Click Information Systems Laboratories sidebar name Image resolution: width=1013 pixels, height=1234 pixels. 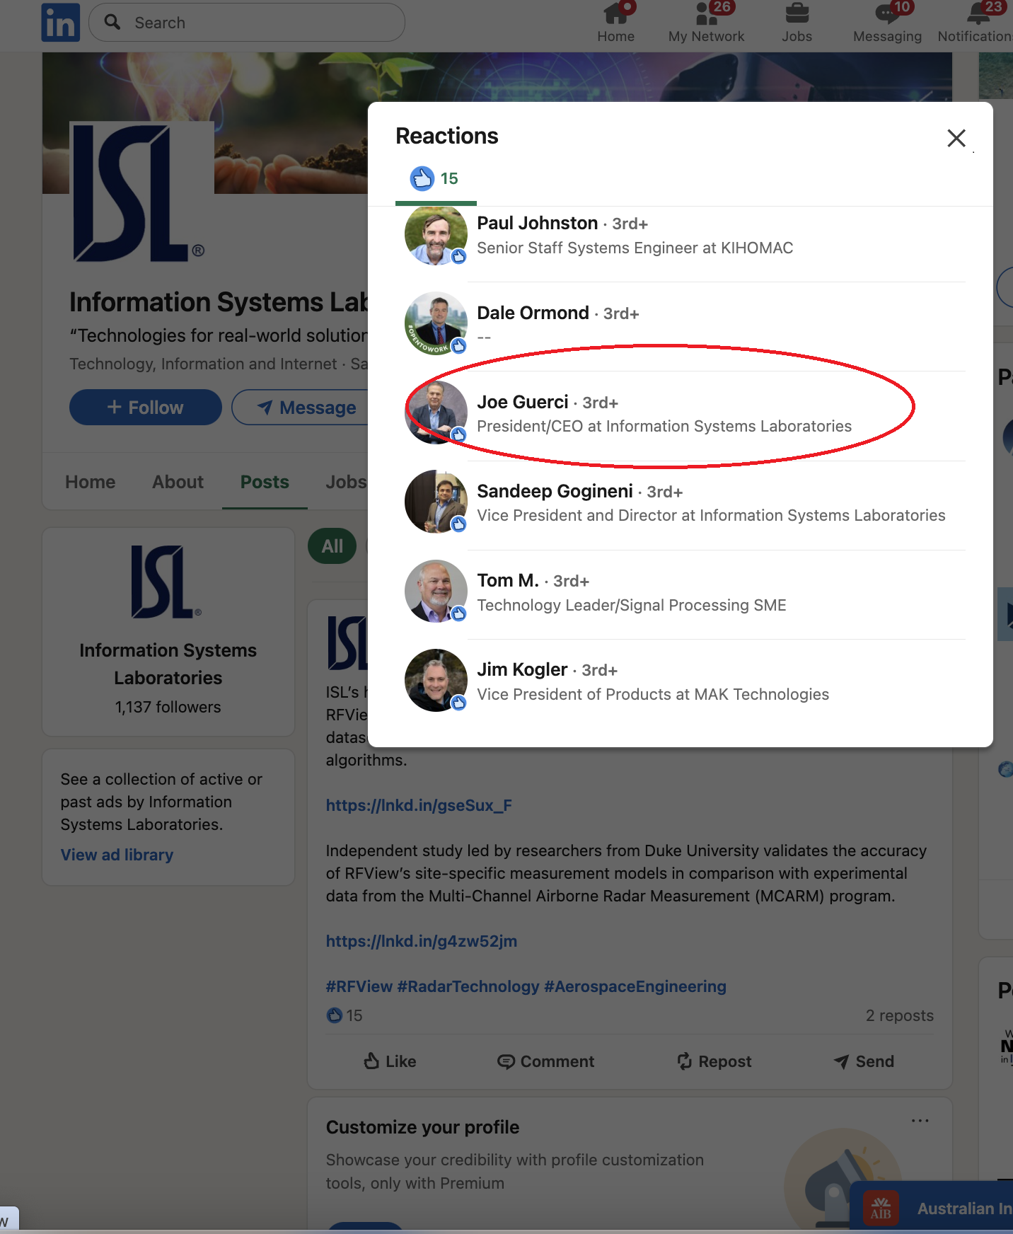168,664
